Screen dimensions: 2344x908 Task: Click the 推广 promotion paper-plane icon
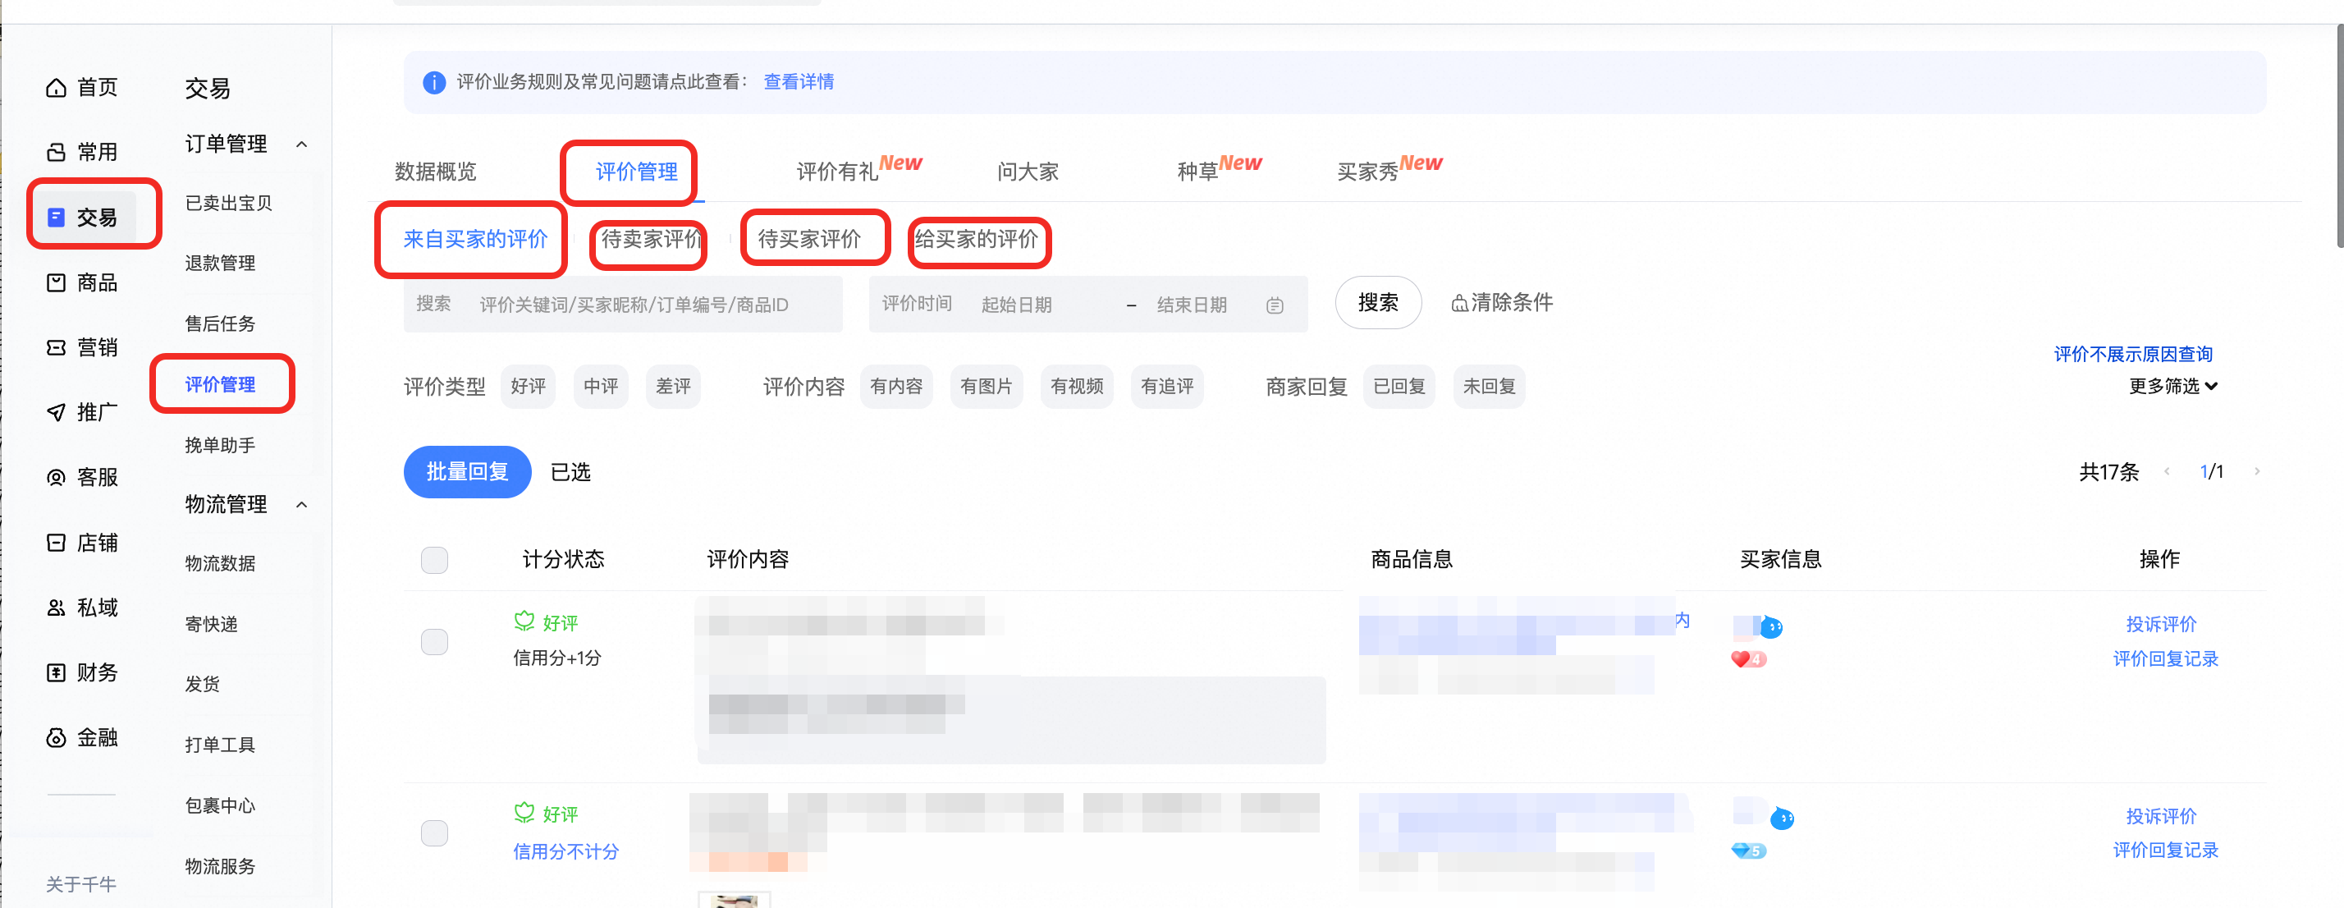click(x=57, y=412)
